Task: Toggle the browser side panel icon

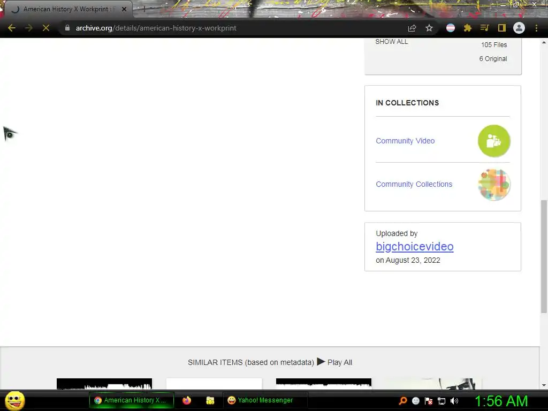Action: (x=502, y=28)
